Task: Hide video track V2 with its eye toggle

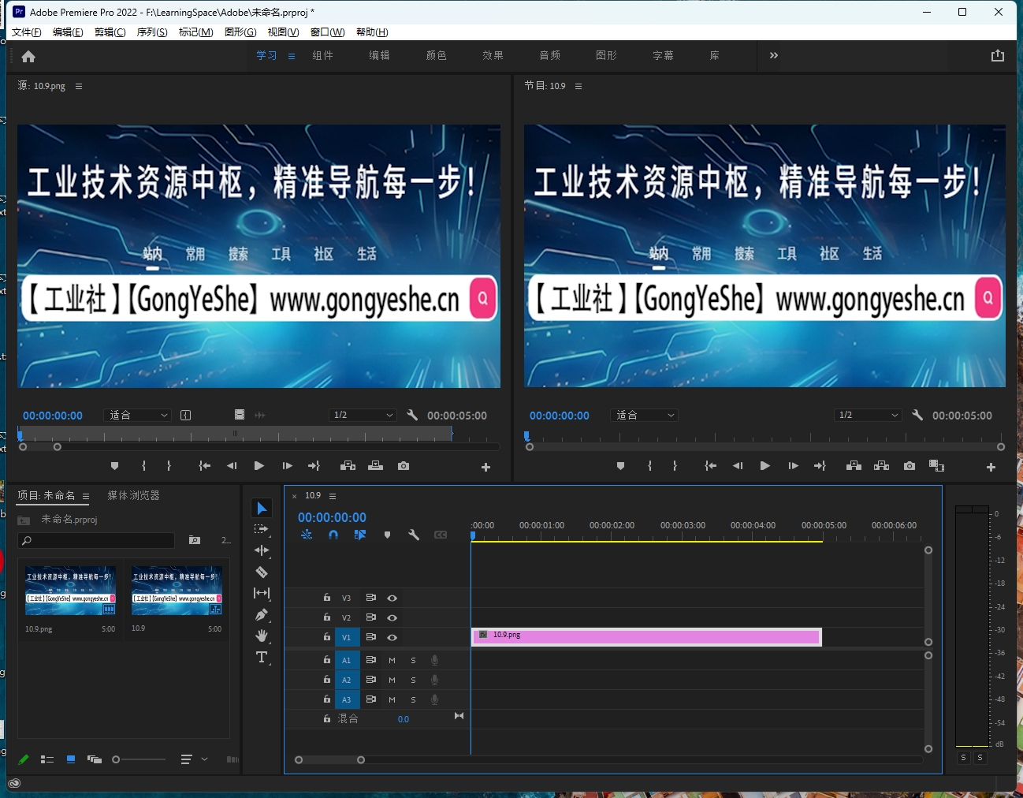Action: [x=392, y=617]
